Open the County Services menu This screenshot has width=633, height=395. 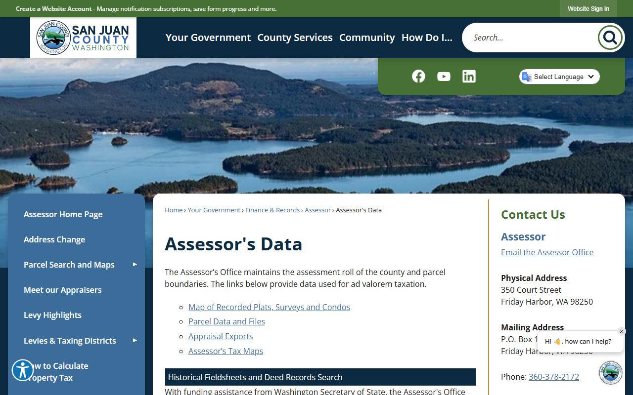295,38
